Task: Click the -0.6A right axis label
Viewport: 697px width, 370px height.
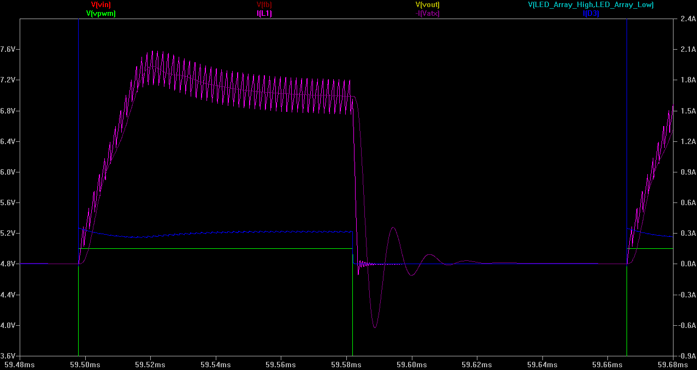Action: (687, 325)
